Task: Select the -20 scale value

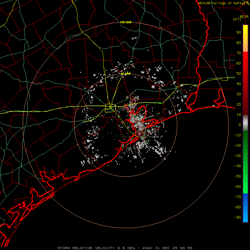Action: 237,145
